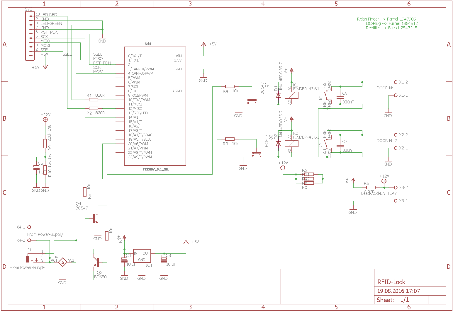Select the X2-1 terminal pad
This screenshot has height=312, width=453.
pyautogui.click(x=396, y=148)
